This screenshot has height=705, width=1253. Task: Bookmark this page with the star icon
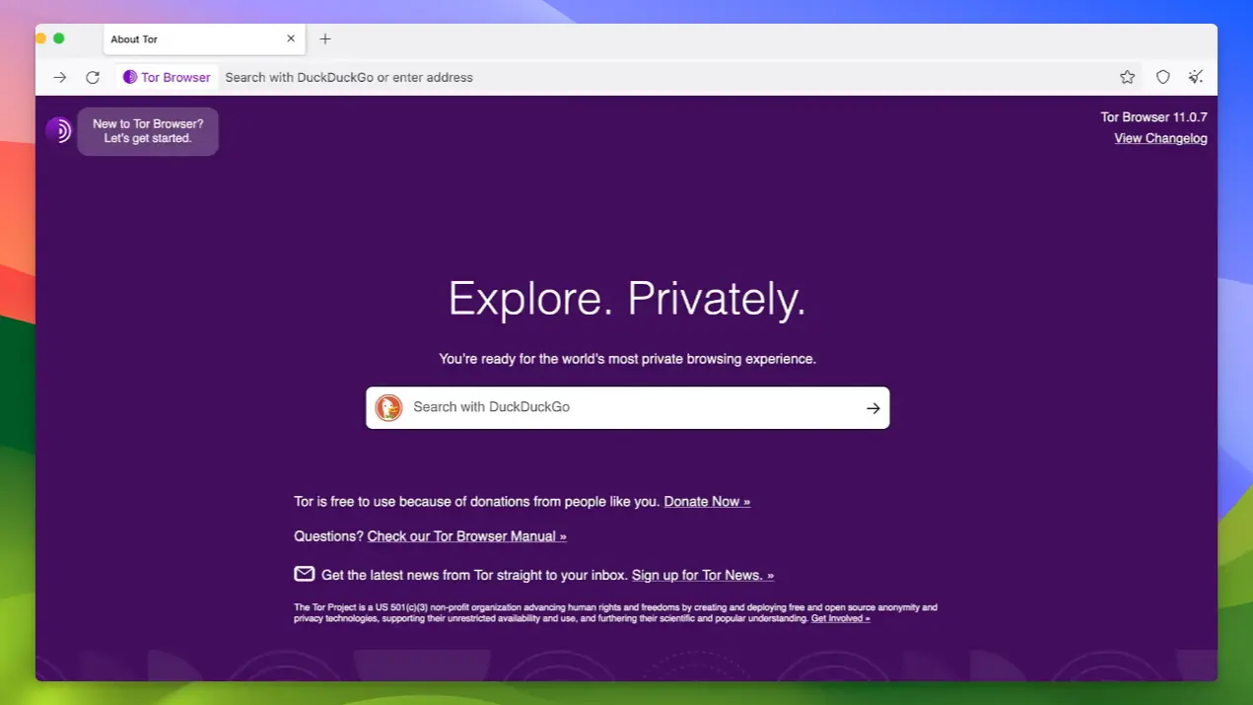point(1127,76)
